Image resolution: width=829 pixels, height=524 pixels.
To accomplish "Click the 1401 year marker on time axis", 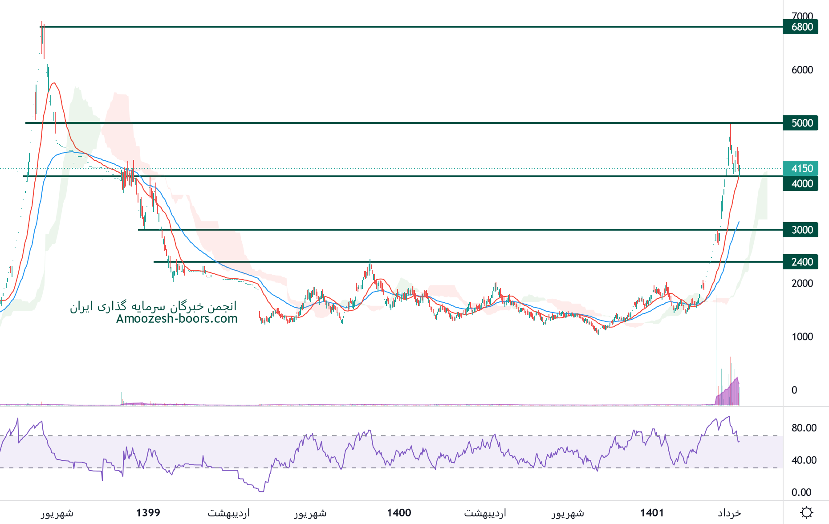I will pyautogui.click(x=652, y=513).
